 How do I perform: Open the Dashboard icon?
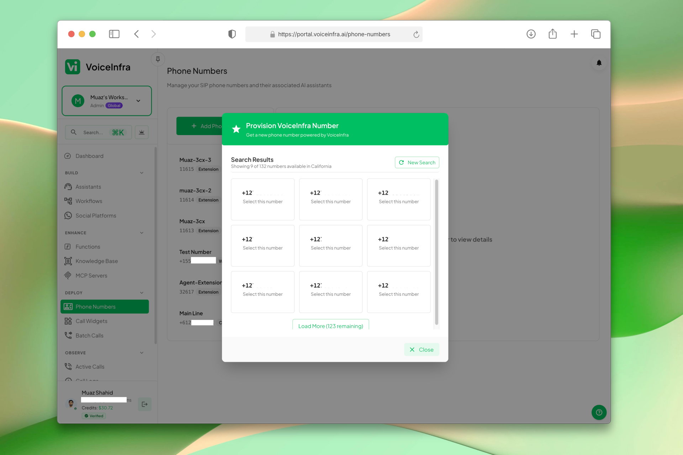click(x=68, y=156)
